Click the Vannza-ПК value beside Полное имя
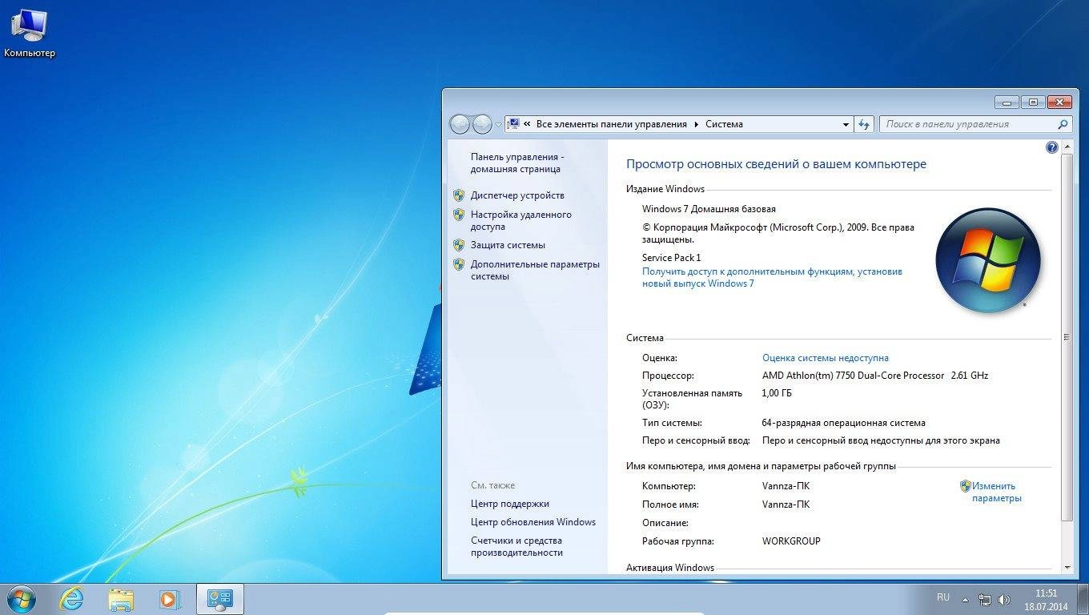Viewport: 1089px width, 615px height. coord(786,504)
